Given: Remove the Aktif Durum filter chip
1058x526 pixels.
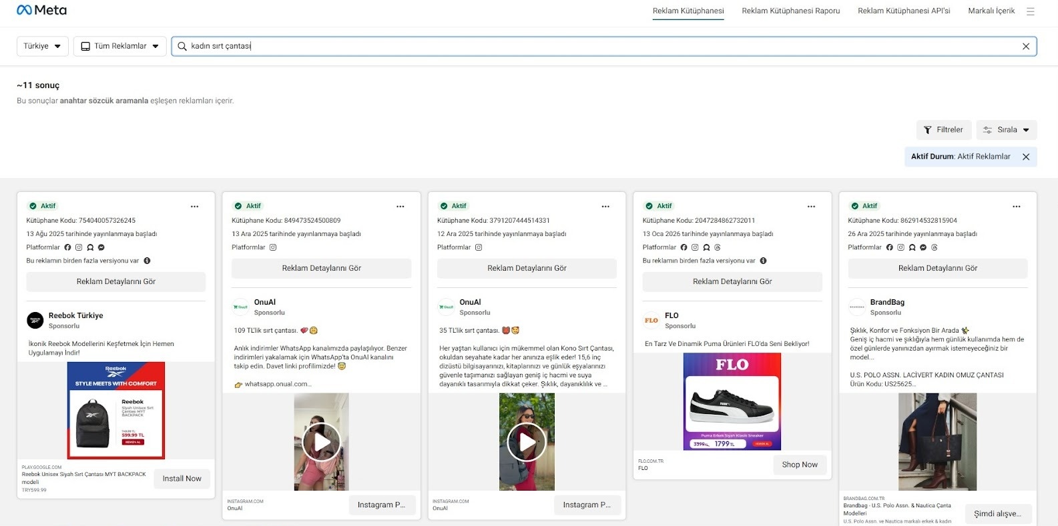Looking at the screenshot, I should pyautogui.click(x=1025, y=157).
